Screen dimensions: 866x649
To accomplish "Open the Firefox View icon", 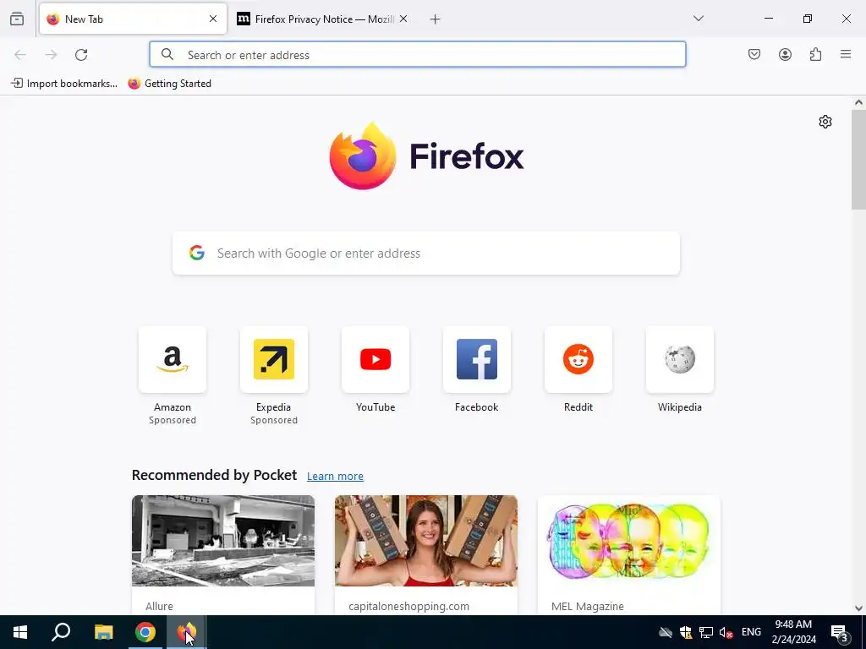I will click(17, 19).
